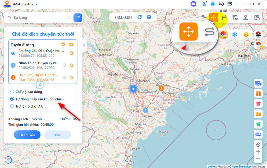Click the 'Di chuyển' button
267x168 pixels.
[x=27, y=135]
